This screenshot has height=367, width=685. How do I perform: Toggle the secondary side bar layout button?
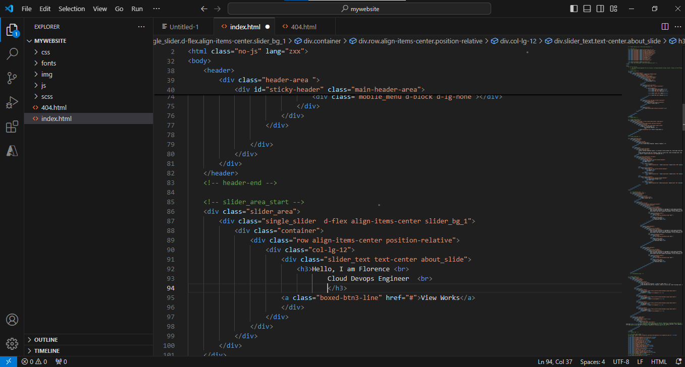(x=600, y=9)
